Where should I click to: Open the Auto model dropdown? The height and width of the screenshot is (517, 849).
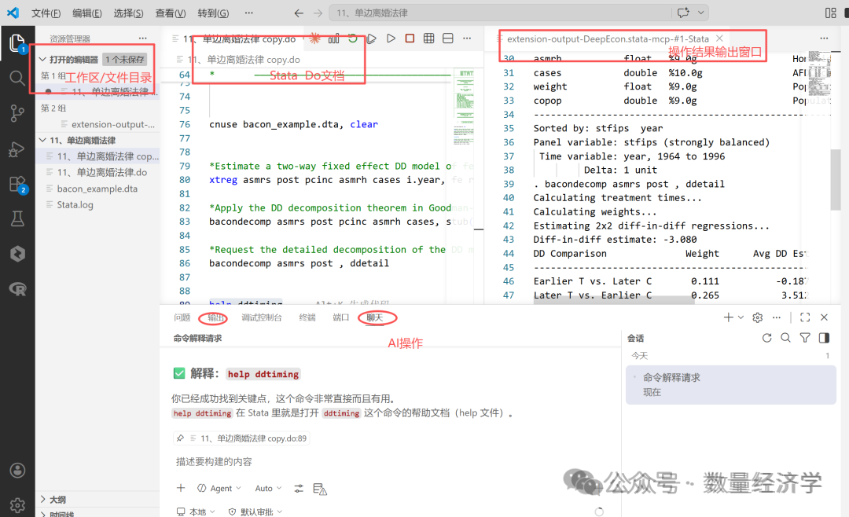pos(269,488)
